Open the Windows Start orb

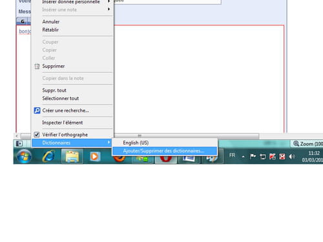point(24,156)
